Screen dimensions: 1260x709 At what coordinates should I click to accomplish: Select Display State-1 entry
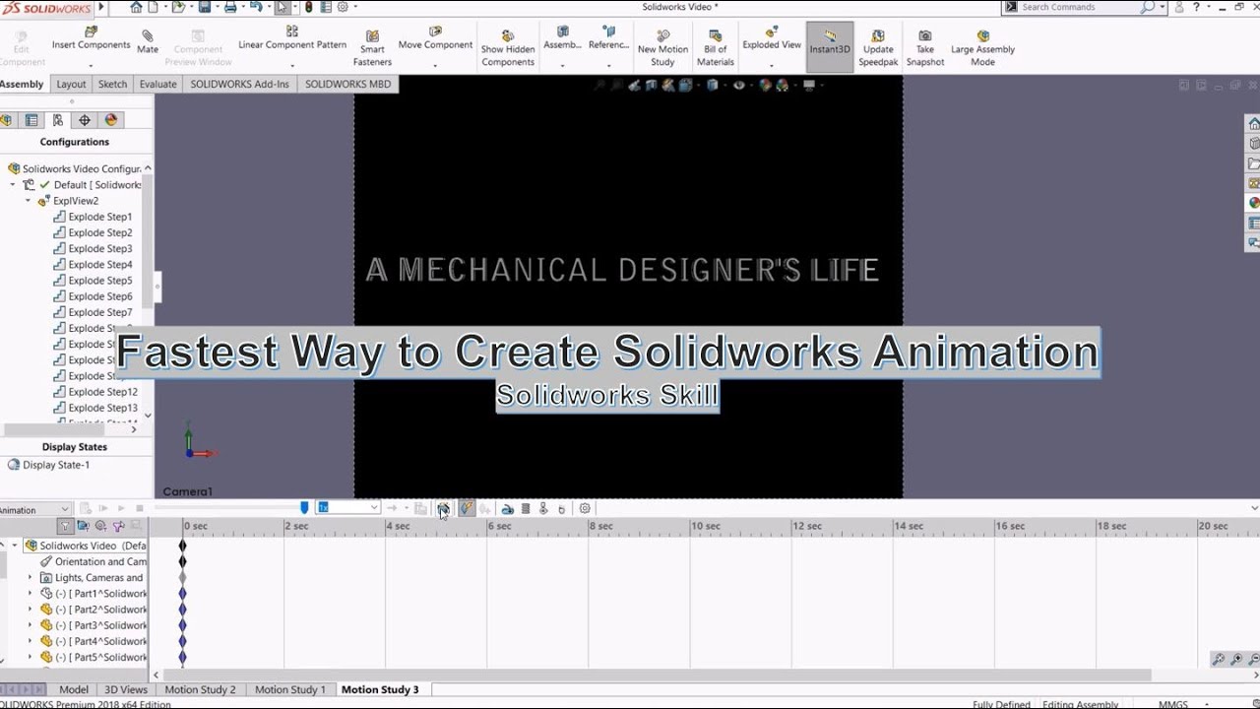(x=49, y=465)
